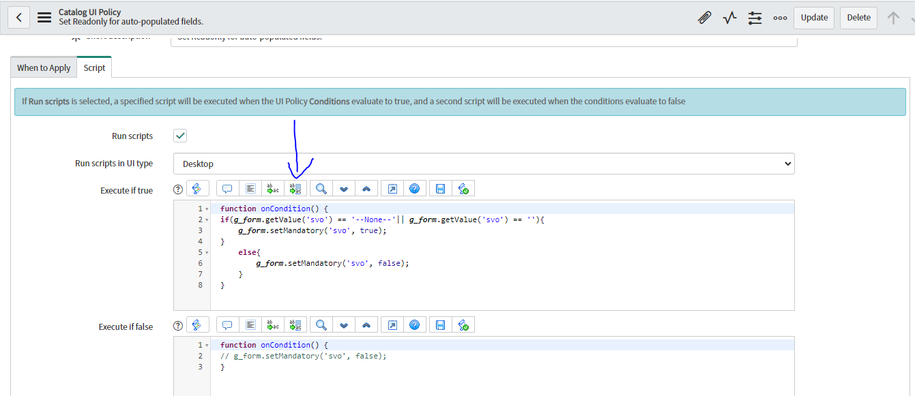Open editor help in Execute if true toolbar
Screen dimensions: 915x396
click(415, 189)
